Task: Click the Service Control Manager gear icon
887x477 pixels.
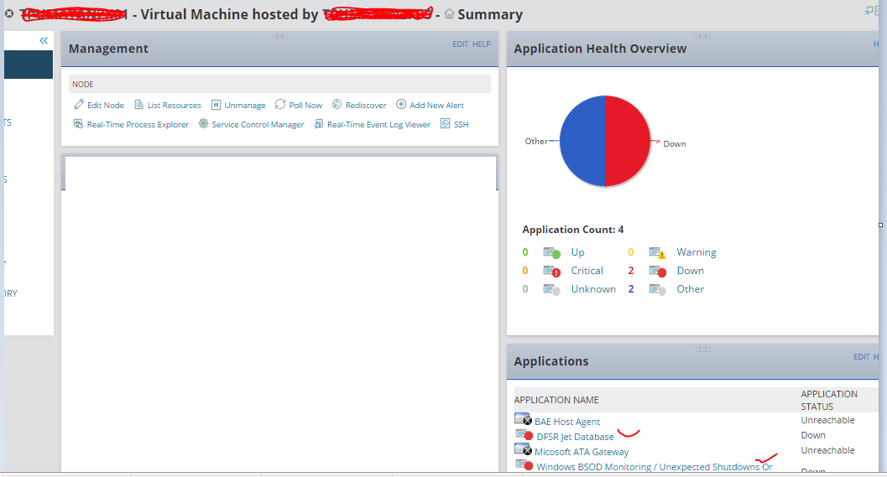Action: tap(204, 123)
